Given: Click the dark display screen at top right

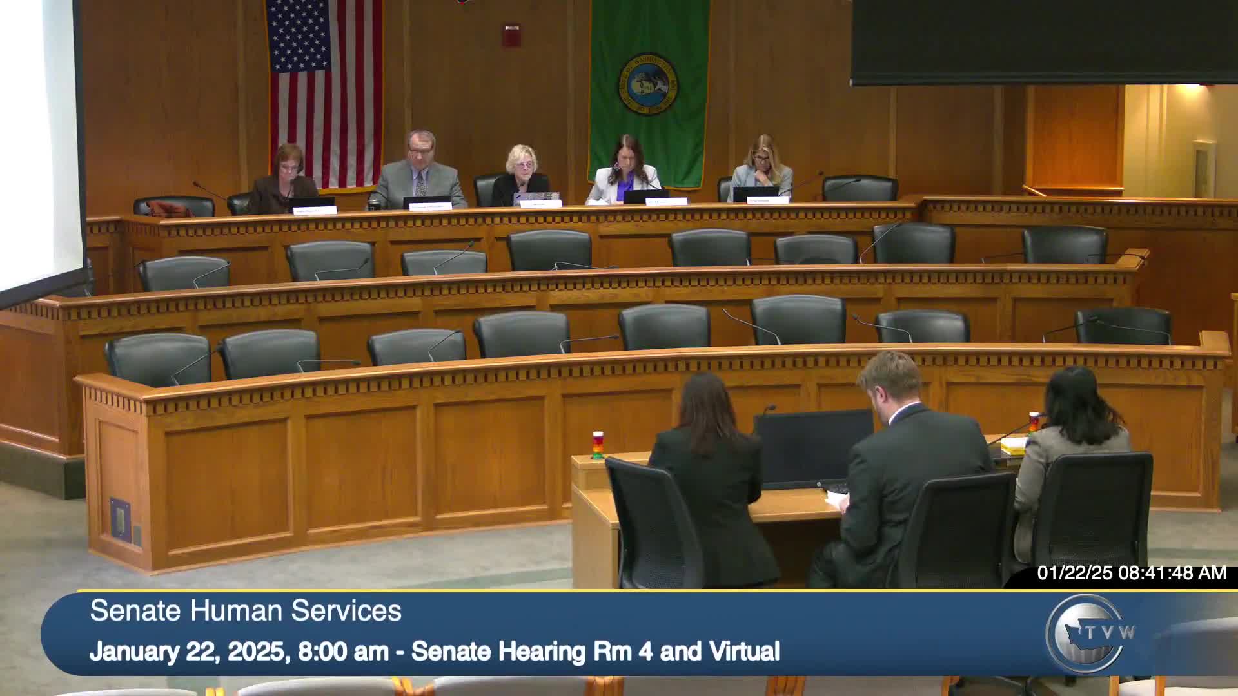Looking at the screenshot, I should [x=1043, y=42].
